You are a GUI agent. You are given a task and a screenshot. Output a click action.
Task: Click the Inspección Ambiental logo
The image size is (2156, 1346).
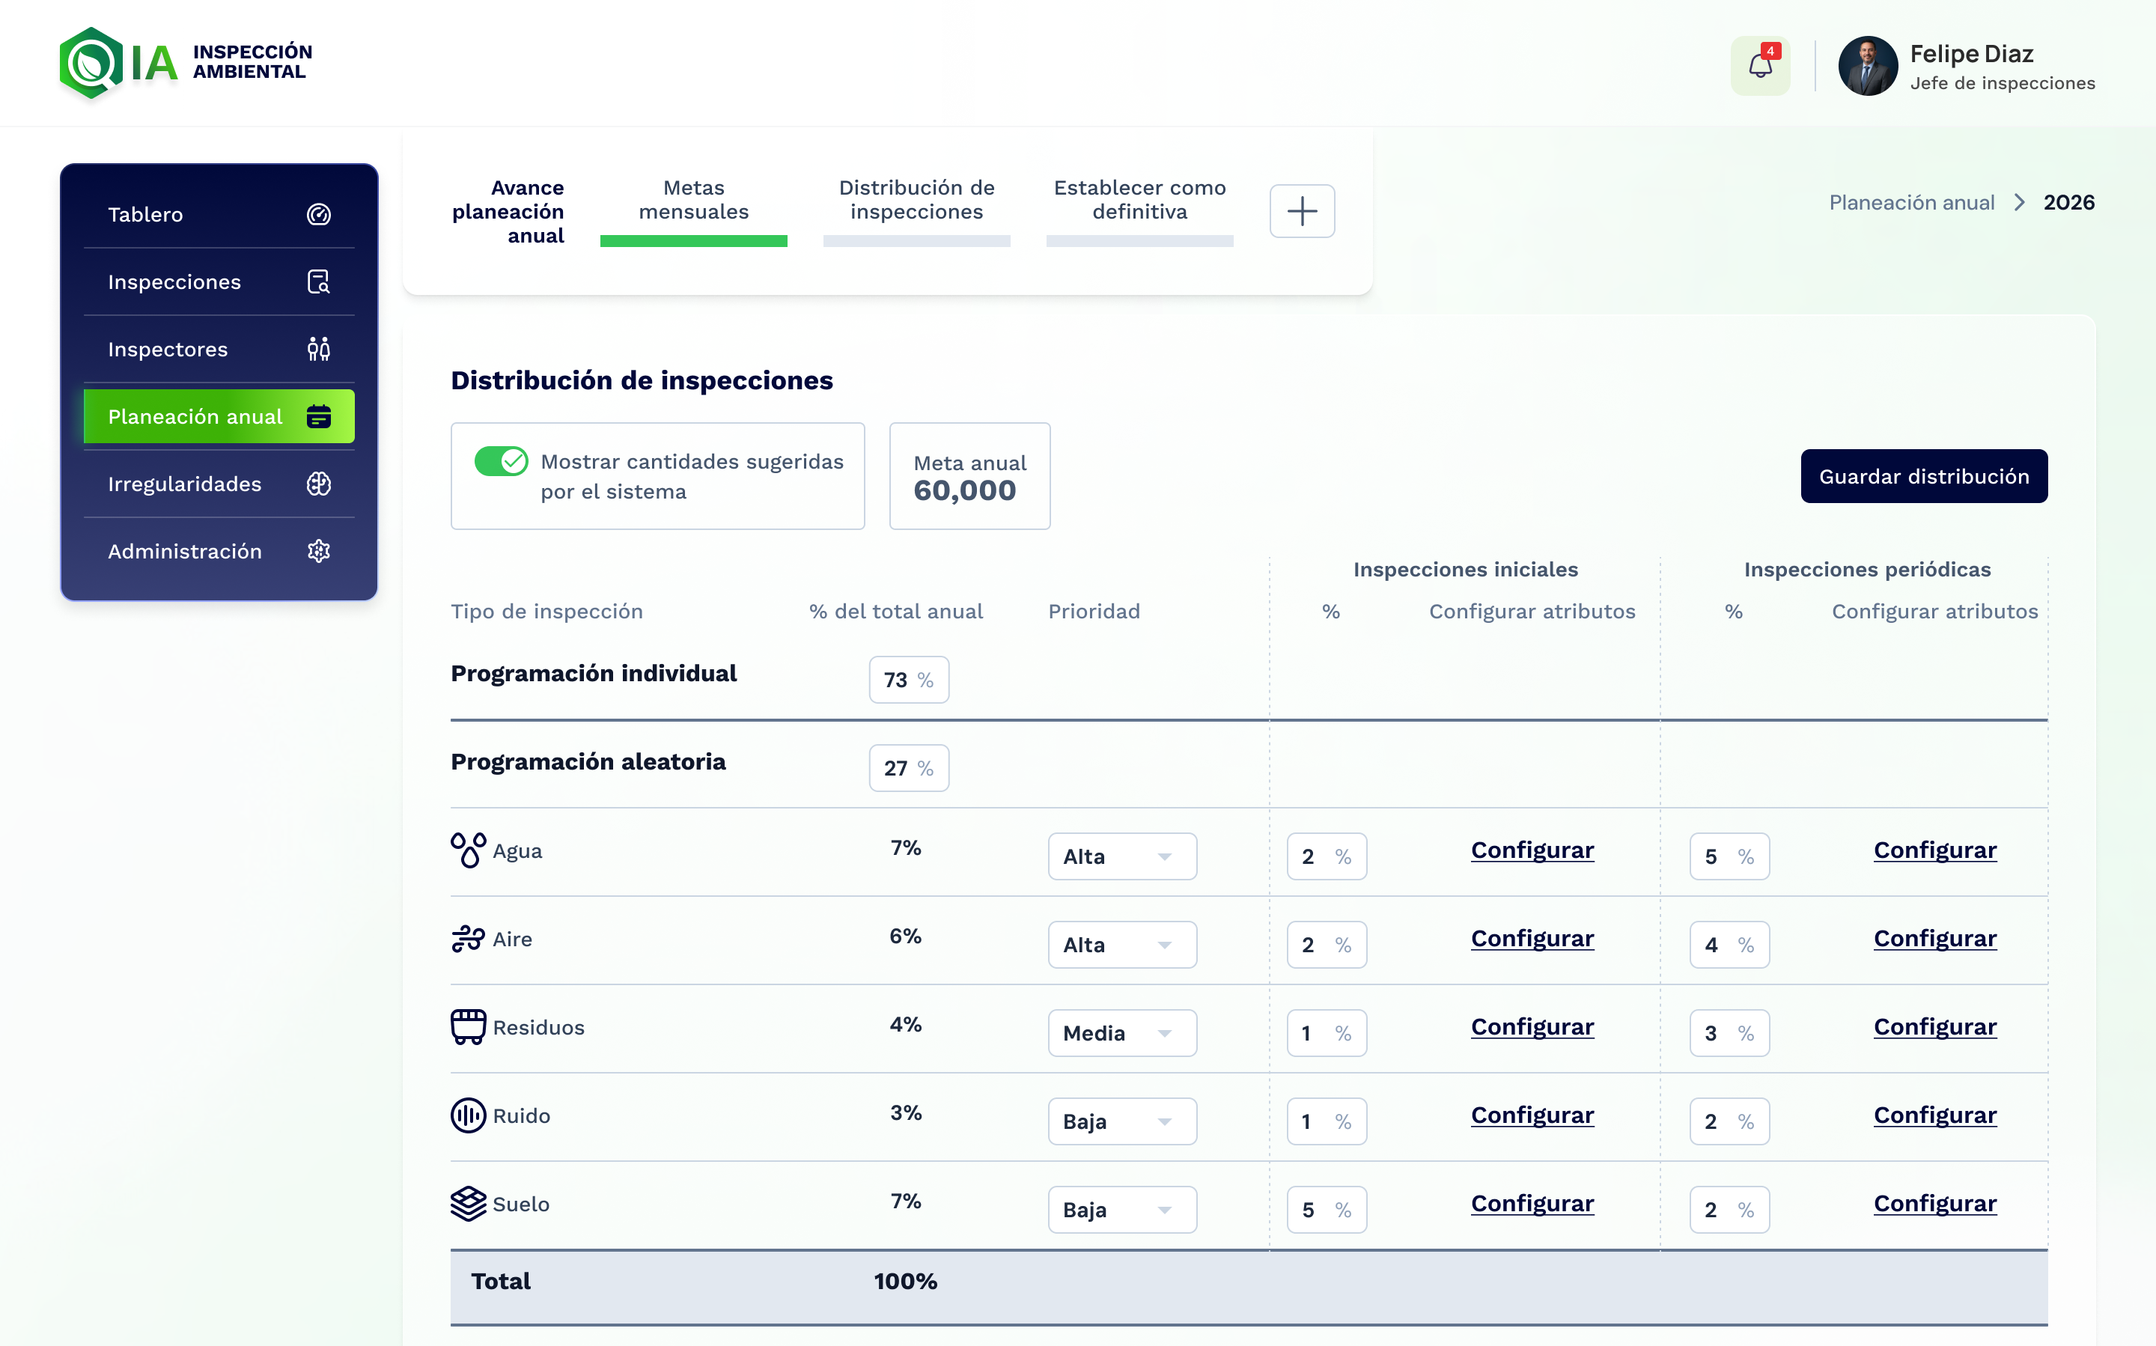point(186,63)
